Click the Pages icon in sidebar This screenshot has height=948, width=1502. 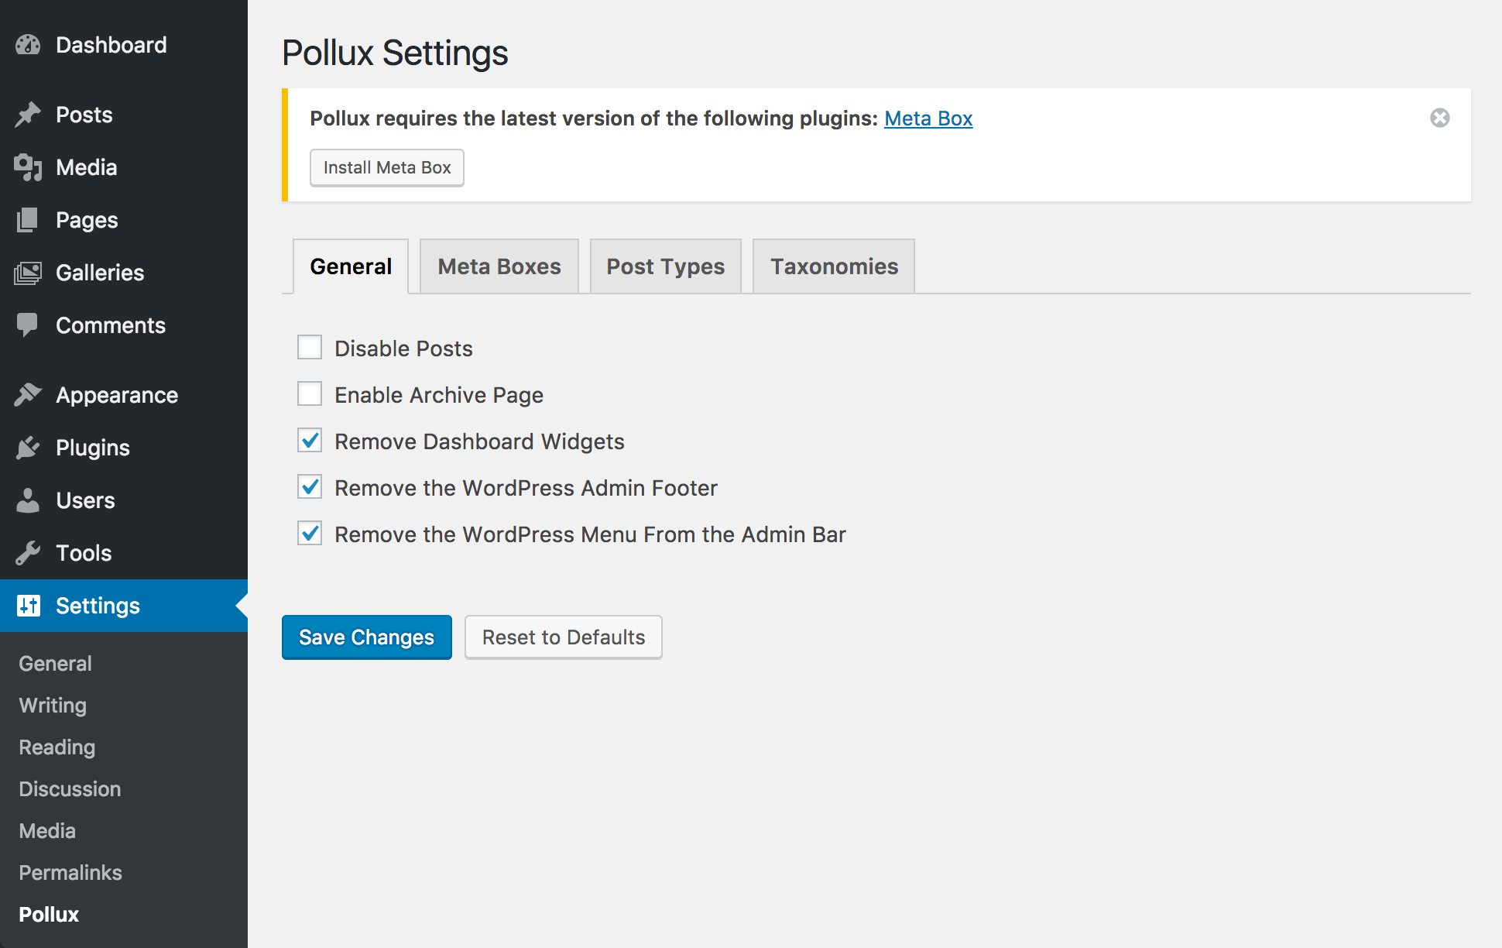click(x=28, y=220)
